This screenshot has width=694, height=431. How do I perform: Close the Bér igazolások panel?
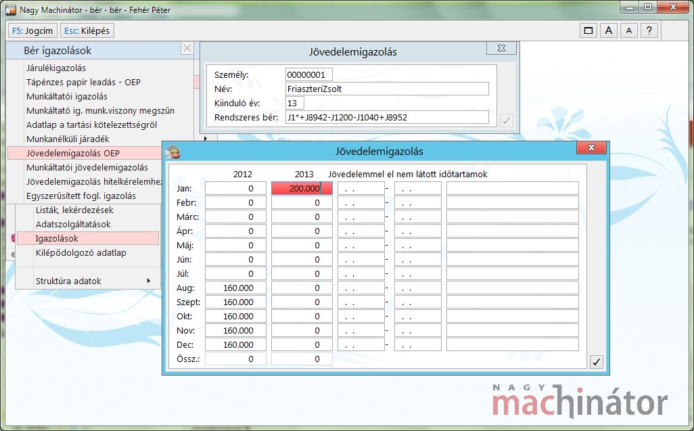[187, 48]
